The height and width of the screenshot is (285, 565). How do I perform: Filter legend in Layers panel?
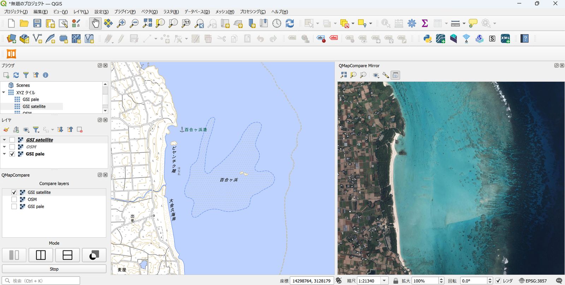pyautogui.click(x=36, y=130)
